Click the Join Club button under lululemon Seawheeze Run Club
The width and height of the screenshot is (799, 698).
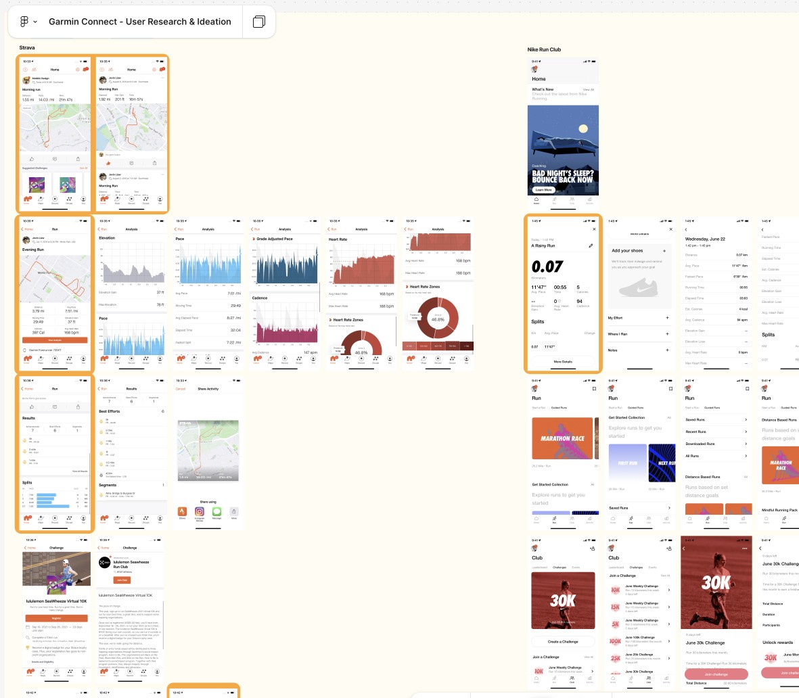(x=122, y=580)
